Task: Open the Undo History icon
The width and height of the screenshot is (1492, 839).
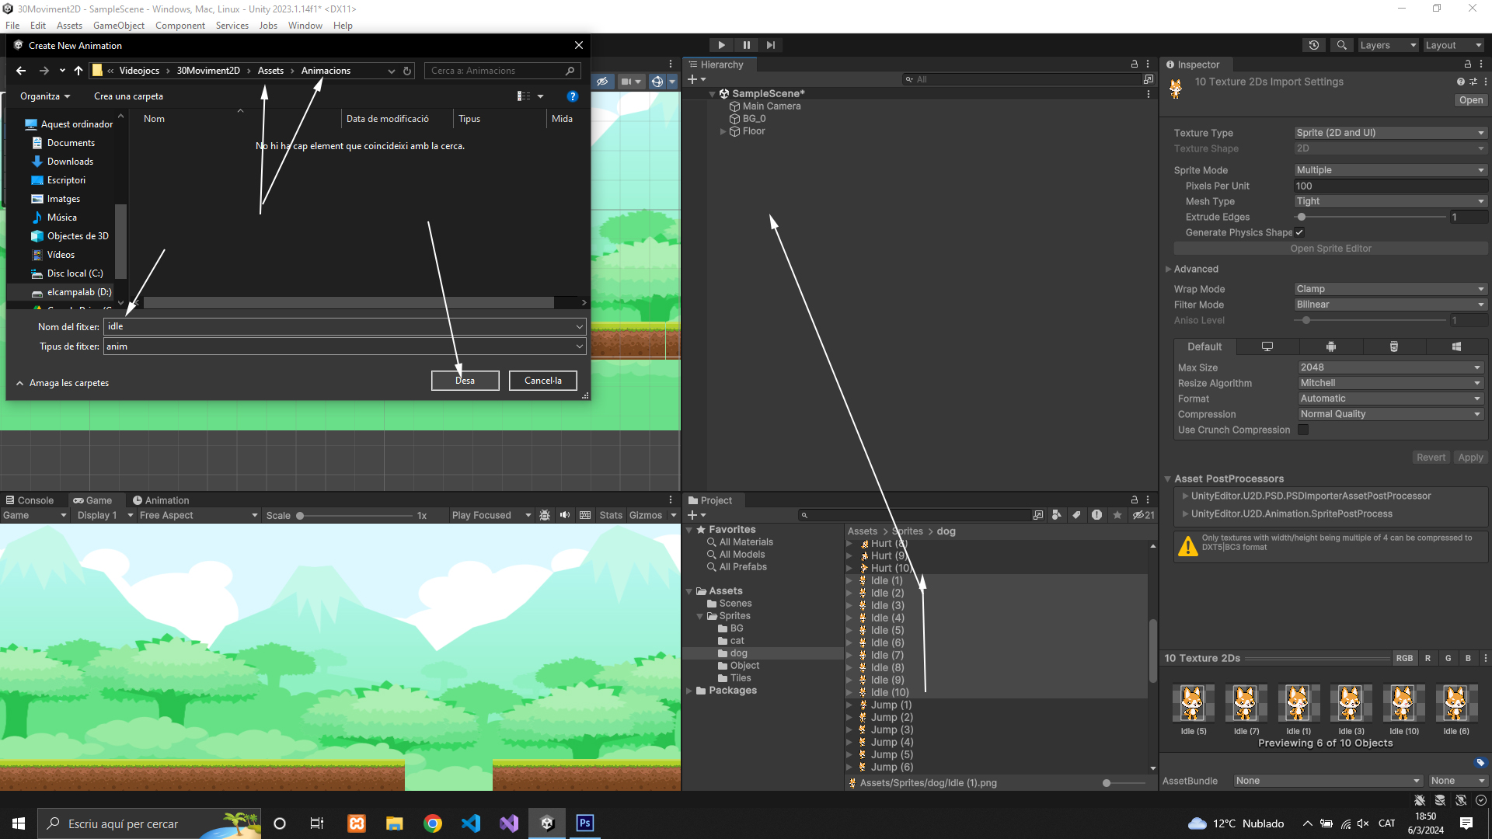Action: click(1313, 45)
